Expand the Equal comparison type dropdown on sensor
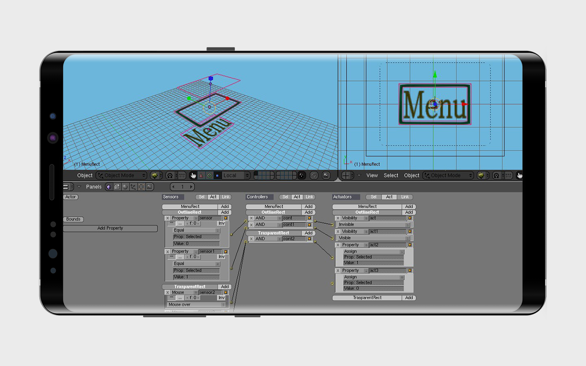Screen dimensions: 586x366 [196, 231]
